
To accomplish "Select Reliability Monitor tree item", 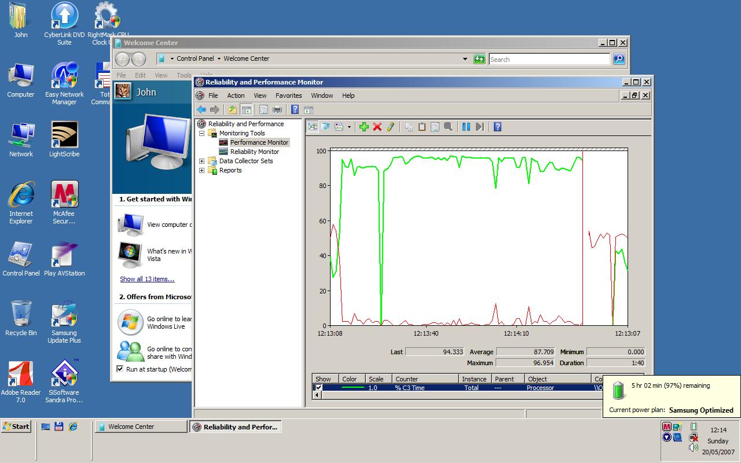I will (x=255, y=152).
